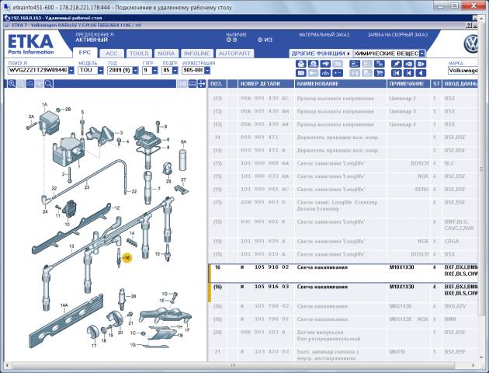Switch to the ACC tab
Screen dimensions: 489x373
pos(112,54)
